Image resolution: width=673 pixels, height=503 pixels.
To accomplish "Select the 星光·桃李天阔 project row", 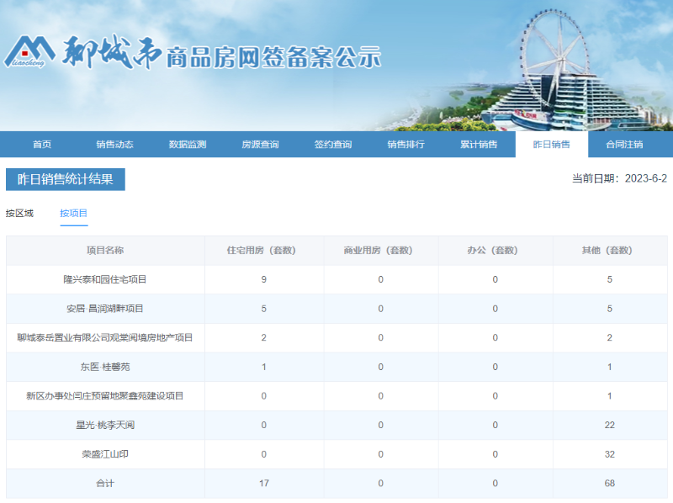I will pos(105,425).
